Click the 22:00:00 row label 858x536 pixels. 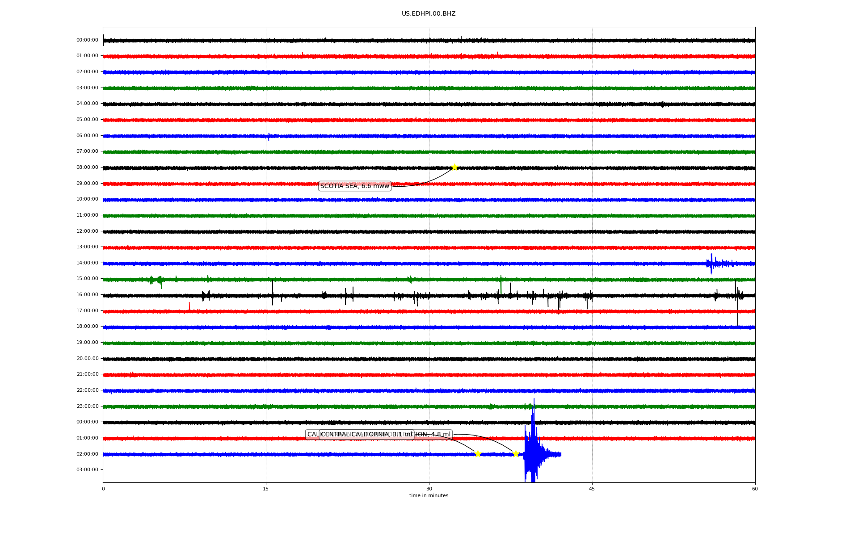tap(87, 390)
